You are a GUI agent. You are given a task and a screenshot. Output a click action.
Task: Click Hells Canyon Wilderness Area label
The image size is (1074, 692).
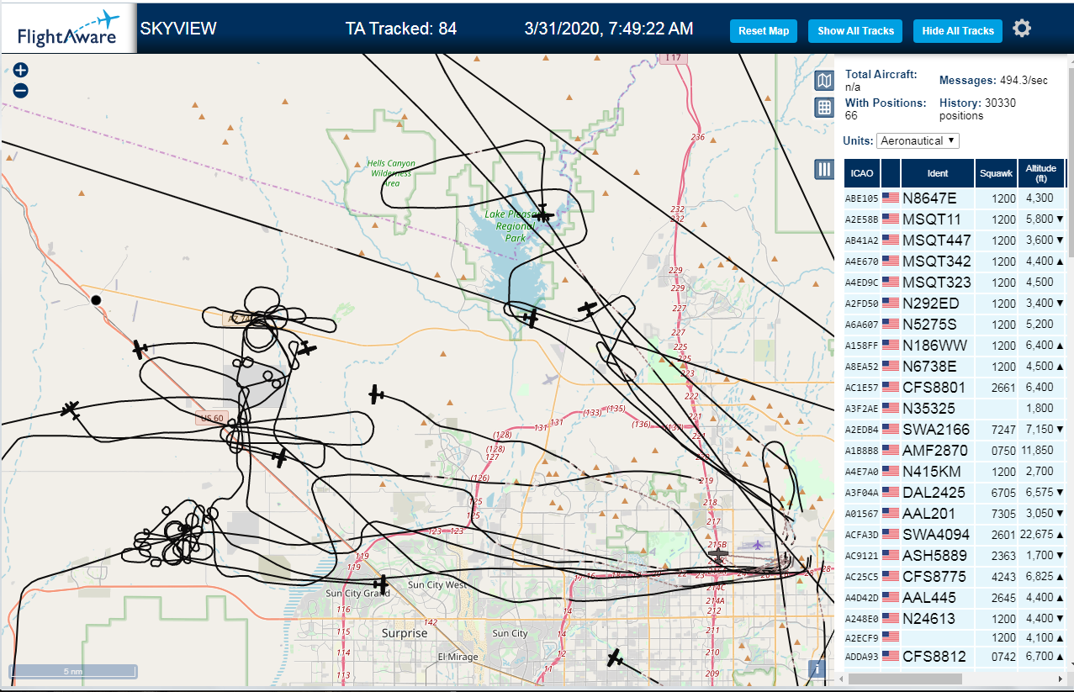390,172
